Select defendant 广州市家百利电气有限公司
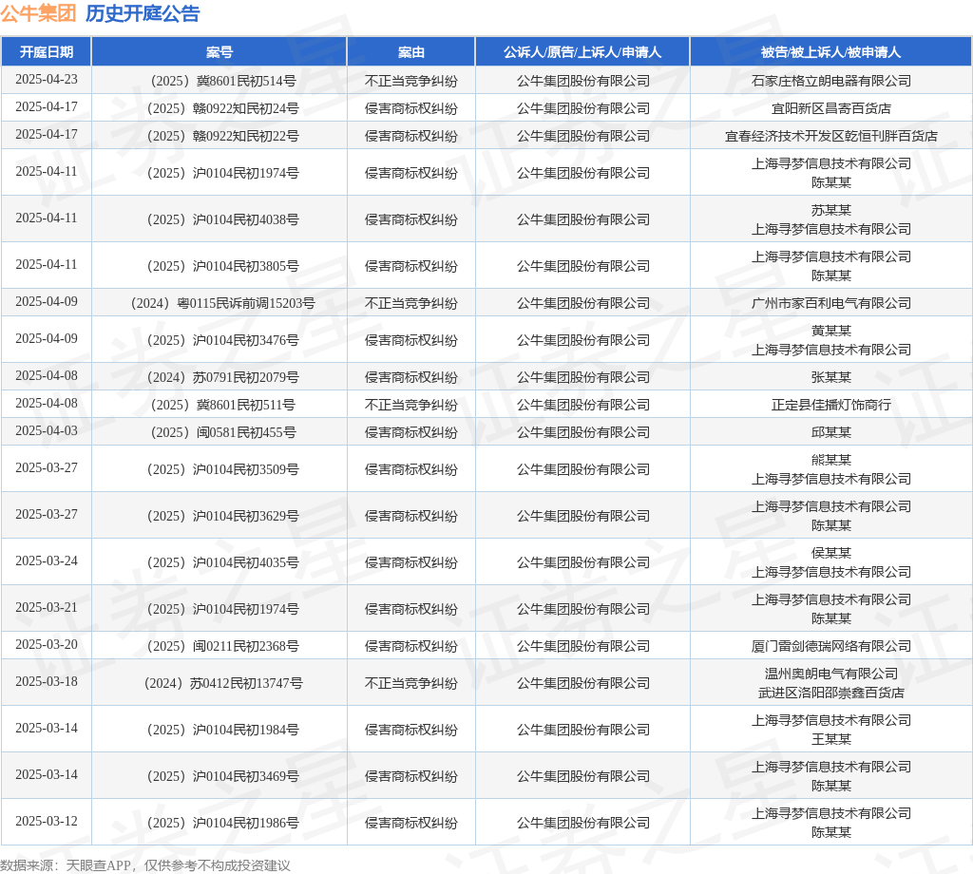The width and height of the screenshot is (973, 874). click(831, 303)
